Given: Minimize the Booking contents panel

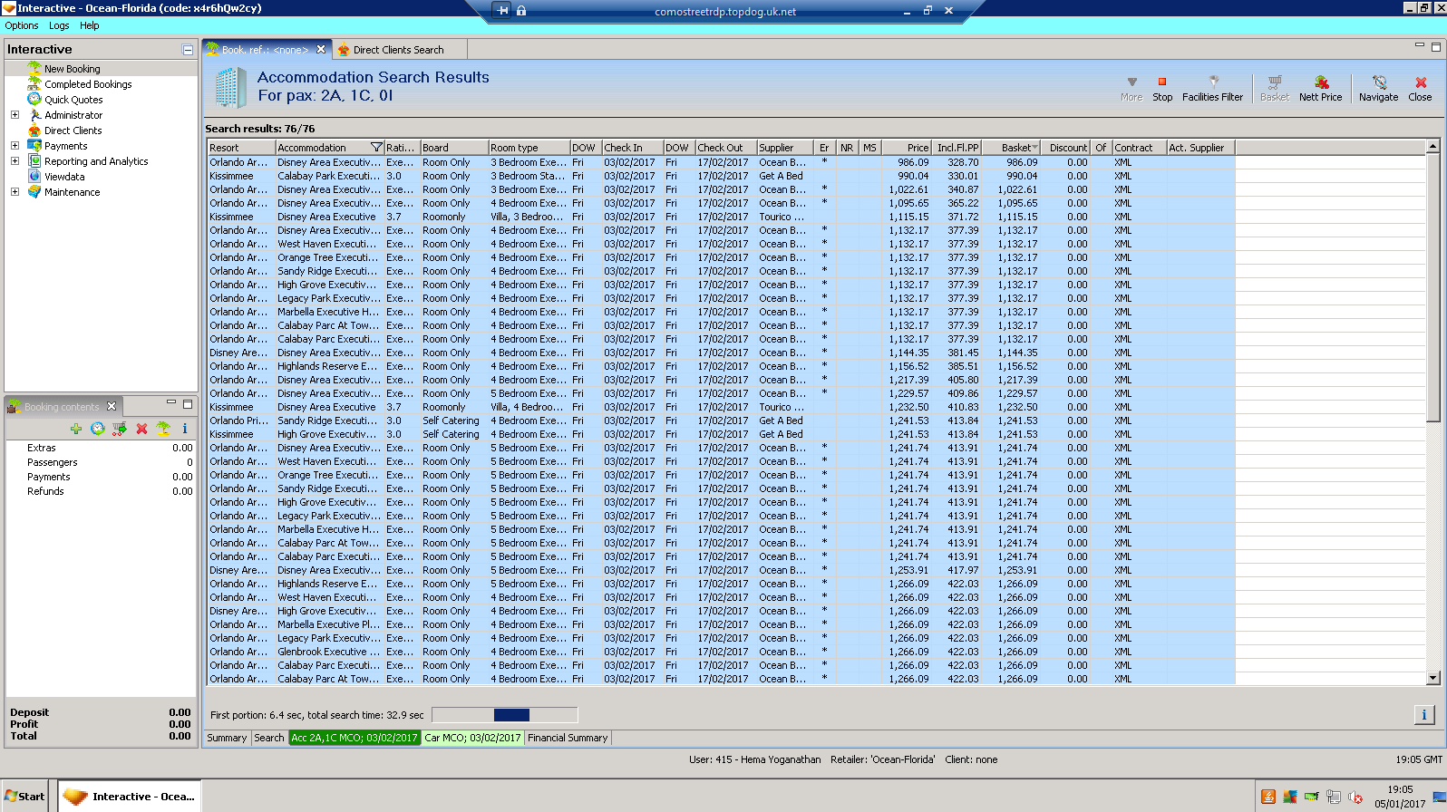Looking at the screenshot, I should click(x=171, y=402).
